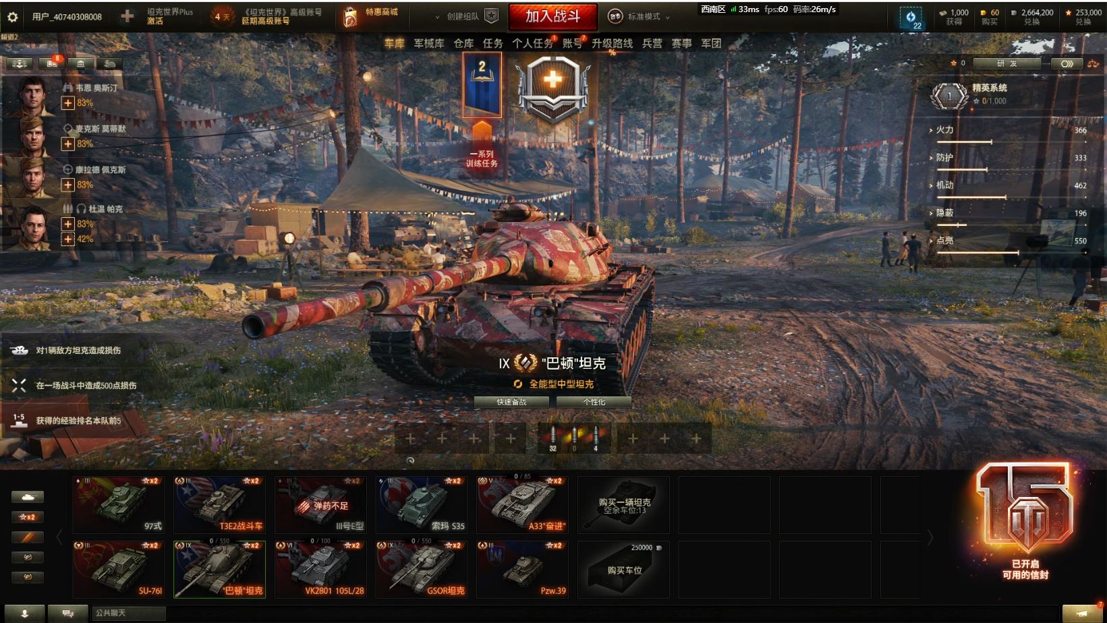The image size is (1107, 623).
Task: Open the contacts person icon at bottom left
Action: coord(24,613)
